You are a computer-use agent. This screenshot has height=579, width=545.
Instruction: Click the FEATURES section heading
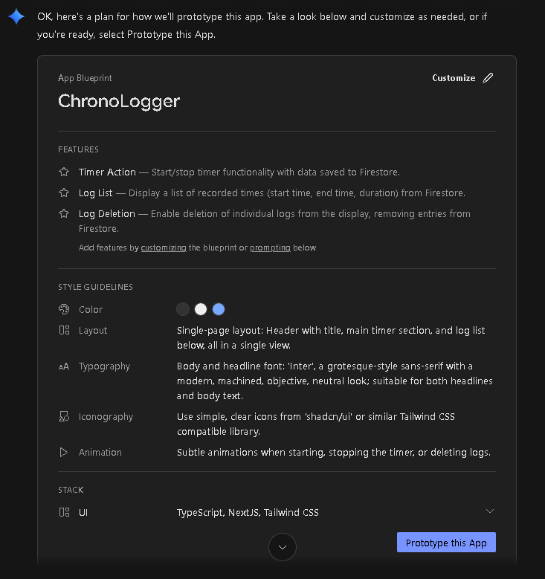click(x=78, y=149)
